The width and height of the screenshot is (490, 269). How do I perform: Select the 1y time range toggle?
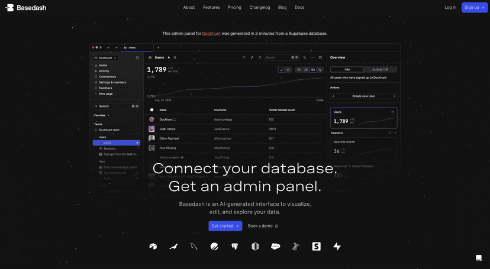pos(320,70)
